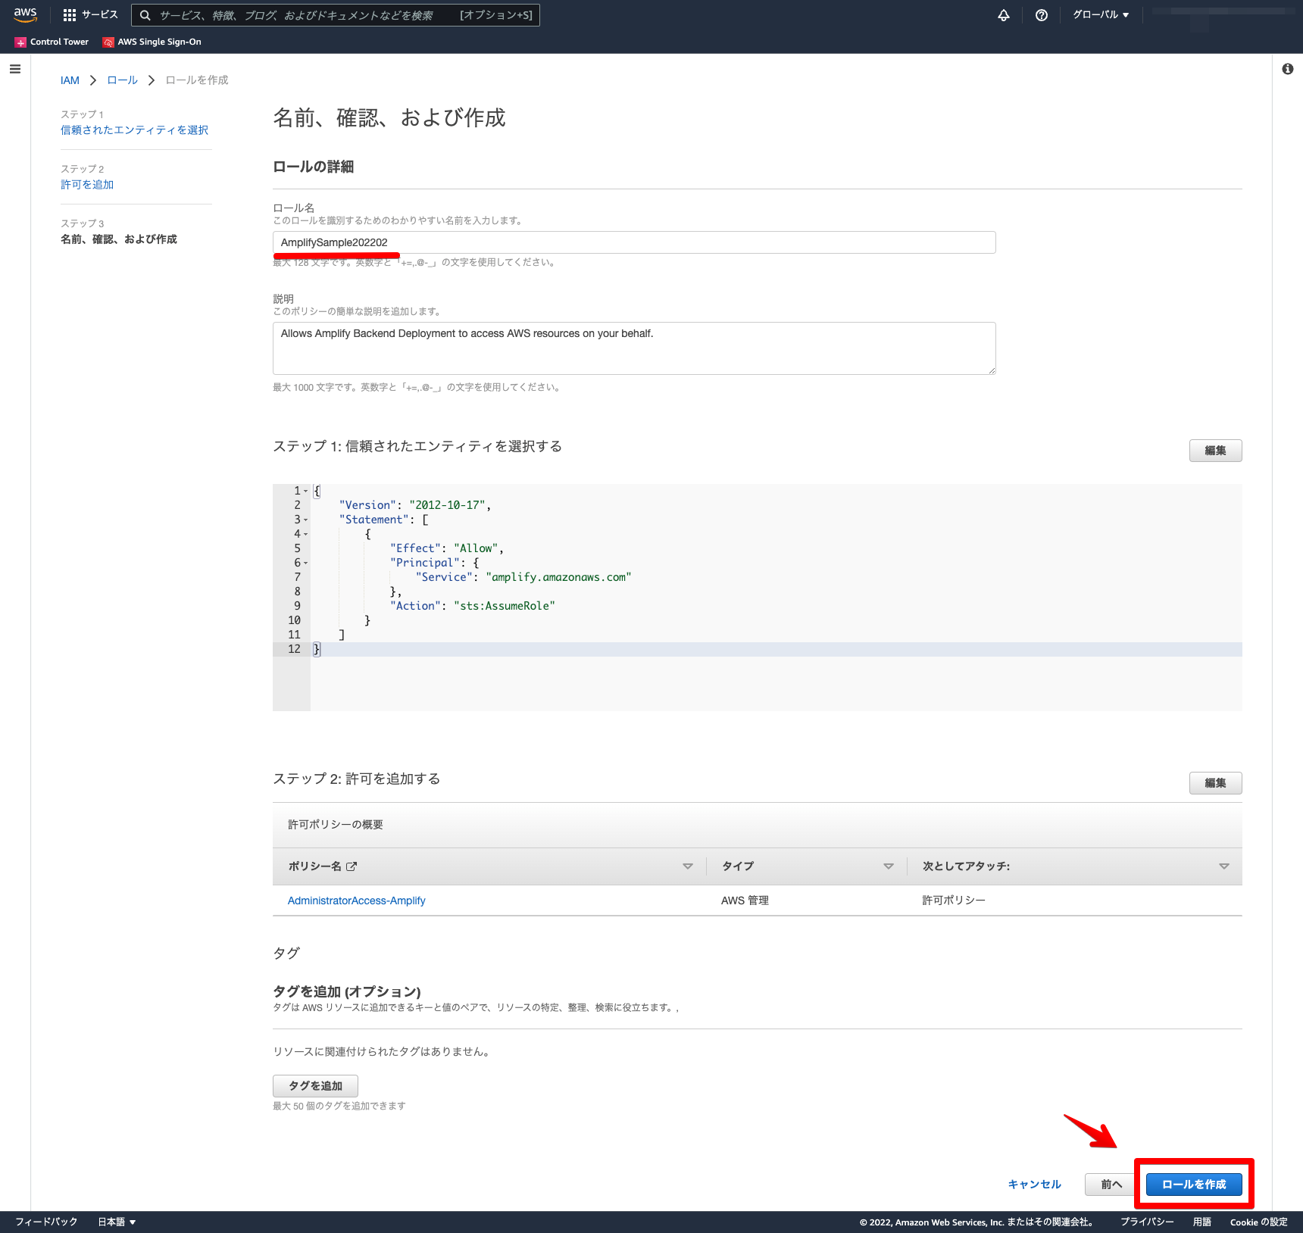
Task: Collapse JSON line 1 fold arrow
Action: click(306, 491)
